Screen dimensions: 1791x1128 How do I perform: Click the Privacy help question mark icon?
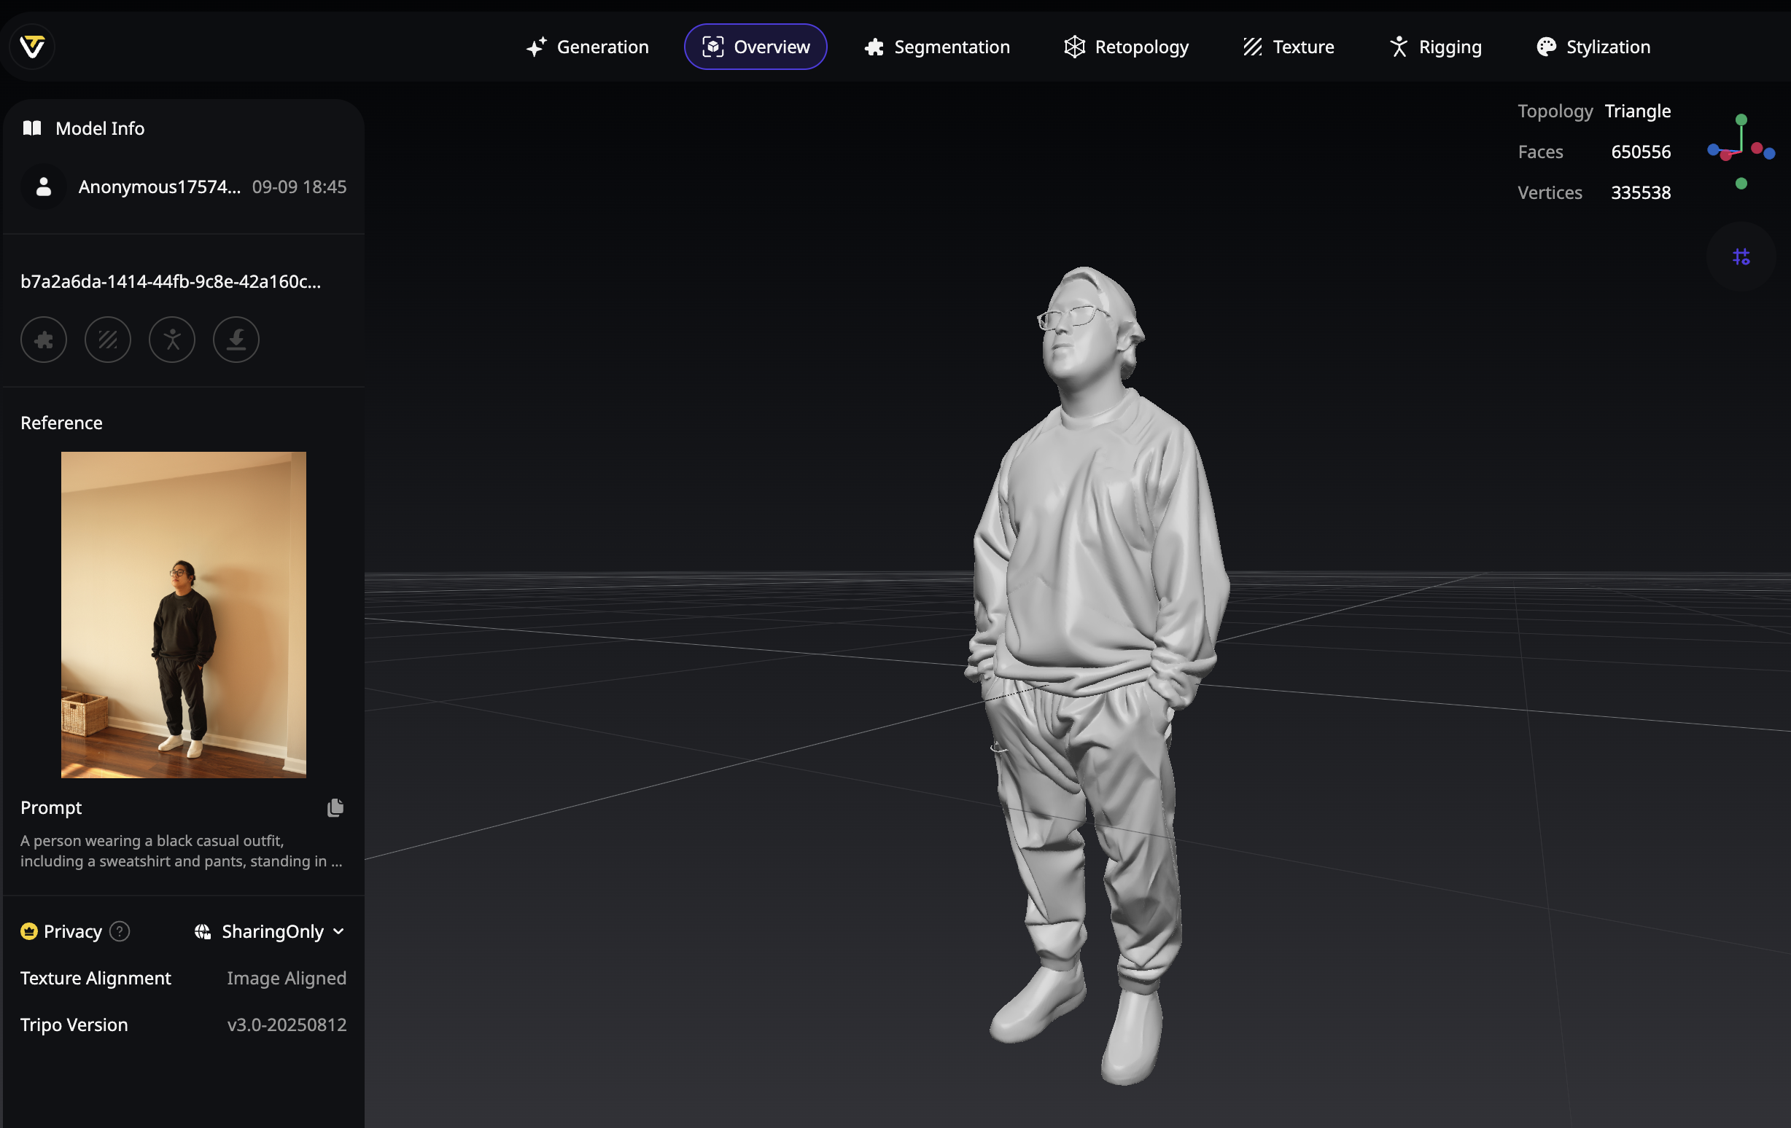pyautogui.click(x=120, y=931)
